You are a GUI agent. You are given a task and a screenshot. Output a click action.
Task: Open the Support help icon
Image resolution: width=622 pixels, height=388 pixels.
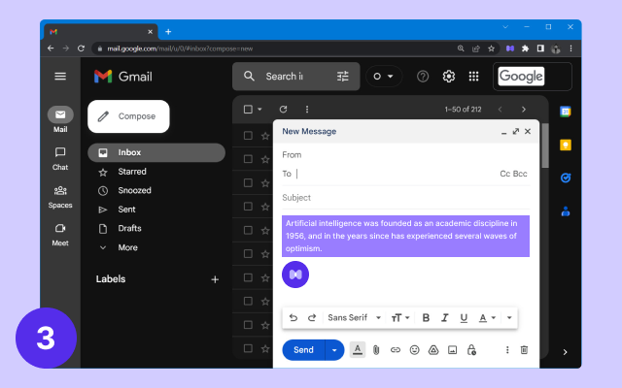click(423, 76)
